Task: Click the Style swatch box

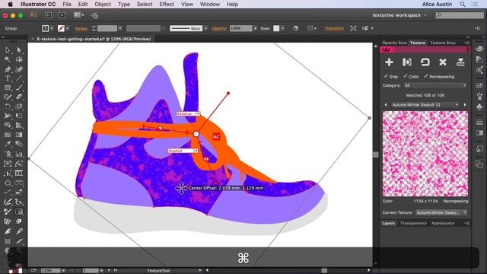Action: click(x=276, y=28)
